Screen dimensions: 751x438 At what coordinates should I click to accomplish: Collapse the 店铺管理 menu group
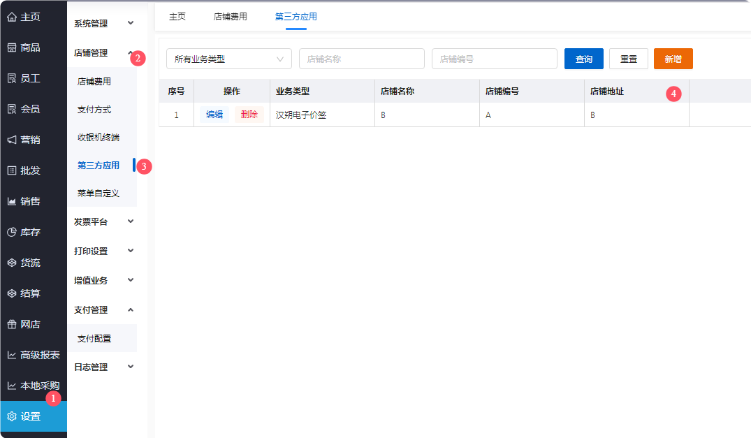pyautogui.click(x=130, y=52)
